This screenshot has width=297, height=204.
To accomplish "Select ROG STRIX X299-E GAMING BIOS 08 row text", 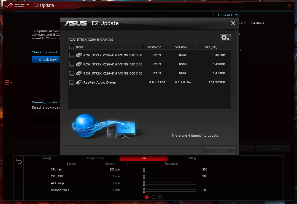I will pyautogui.click(x=113, y=73).
